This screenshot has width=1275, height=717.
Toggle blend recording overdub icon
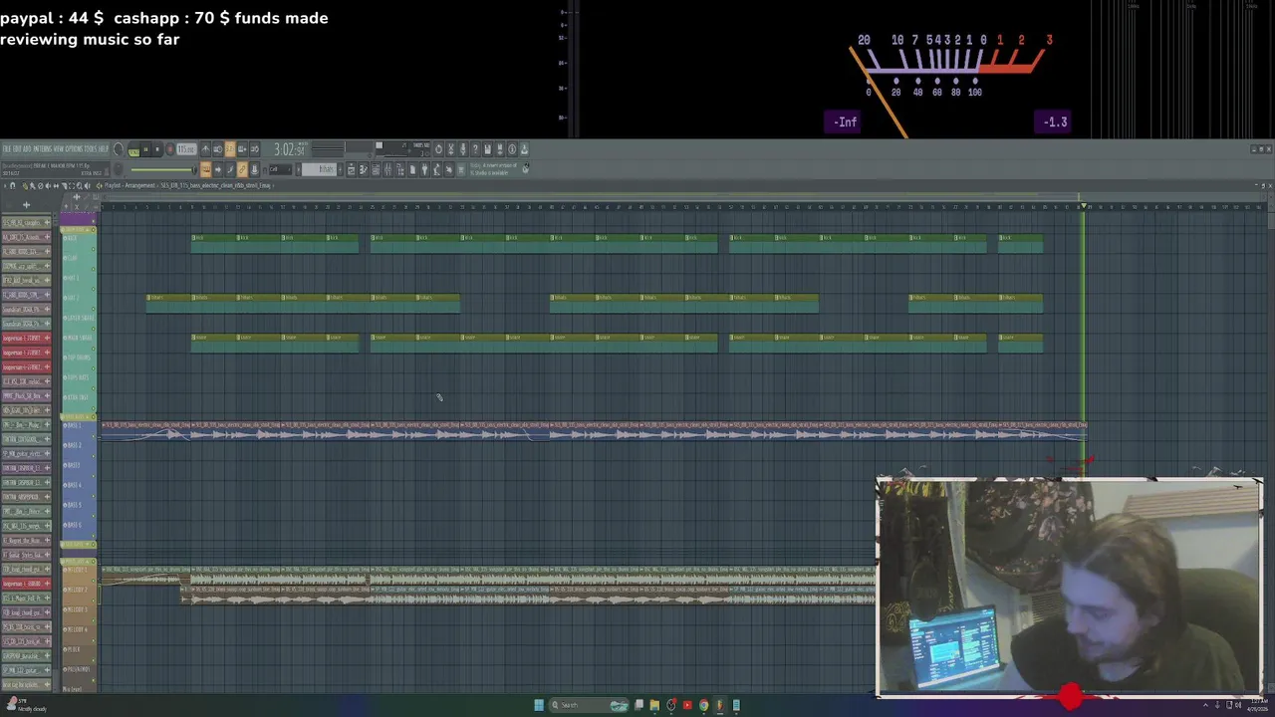tap(242, 148)
